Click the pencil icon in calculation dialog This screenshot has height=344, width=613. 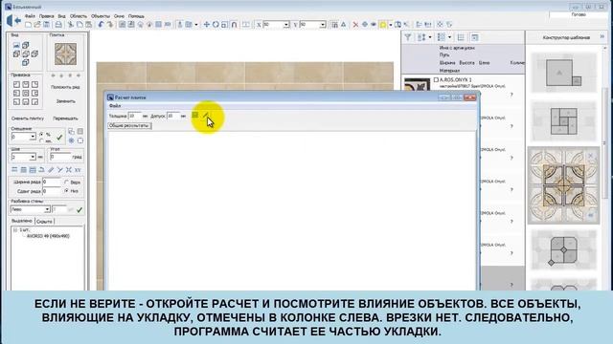[205, 115]
